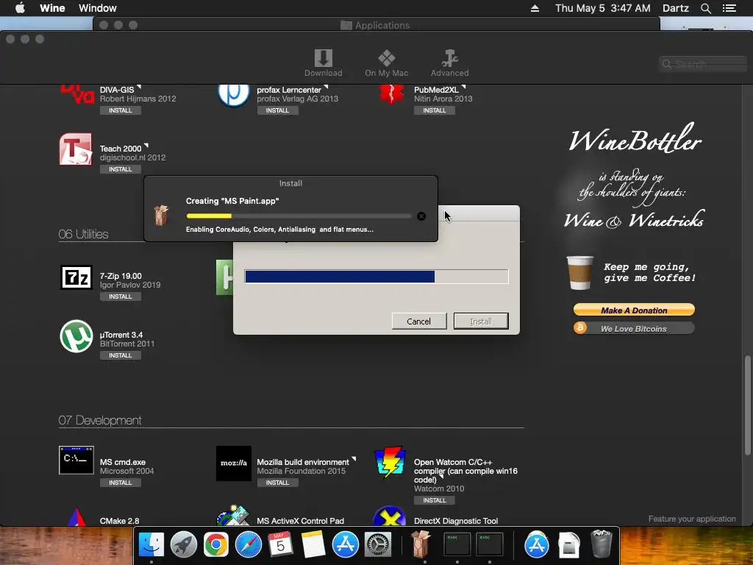This screenshot has height=565, width=753.
Task: Open the Window menu
Action: 98,8
